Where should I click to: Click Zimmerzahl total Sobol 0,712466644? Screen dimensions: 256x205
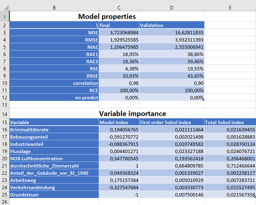230,166
